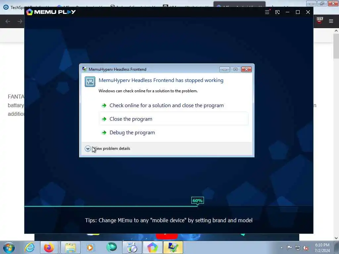Open Windows Media Player taskbar icon
Image resolution: width=339 pixels, height=254 pixels.
click(90, 247)
